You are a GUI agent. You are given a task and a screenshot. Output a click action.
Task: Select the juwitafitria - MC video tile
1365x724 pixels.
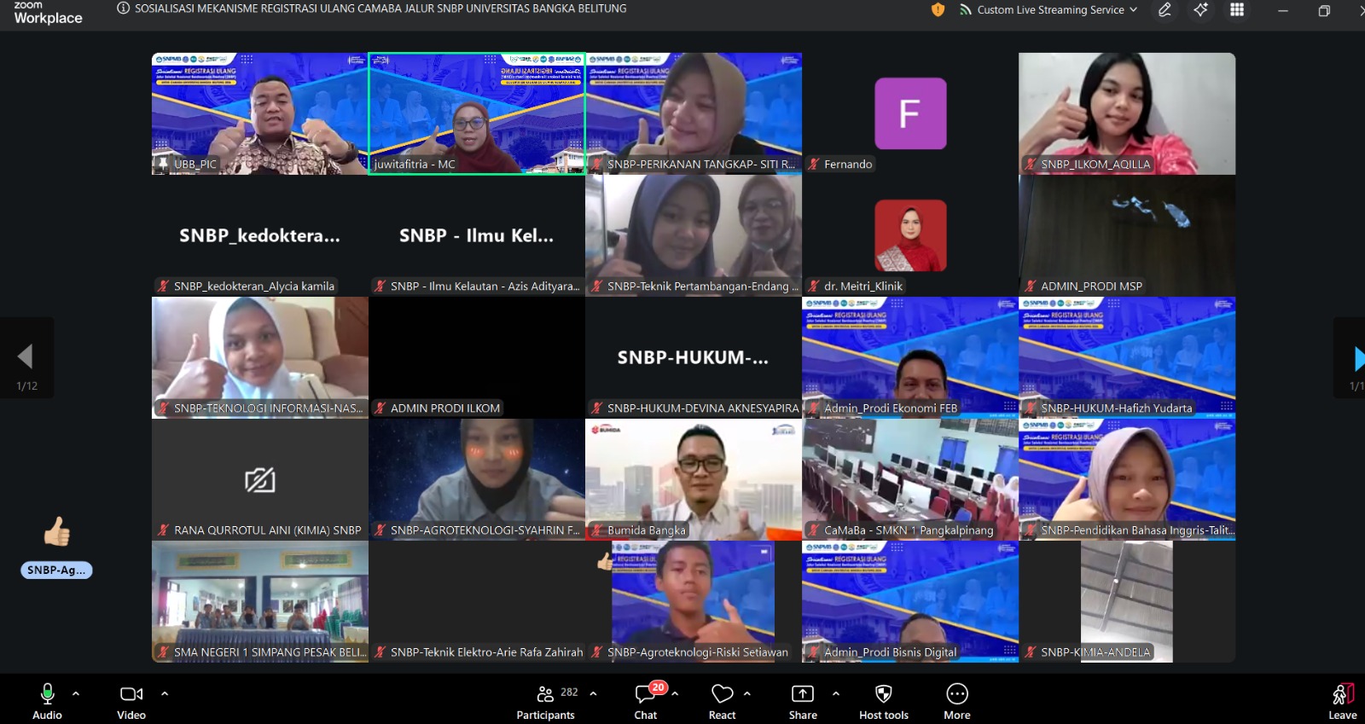[477, 113]
